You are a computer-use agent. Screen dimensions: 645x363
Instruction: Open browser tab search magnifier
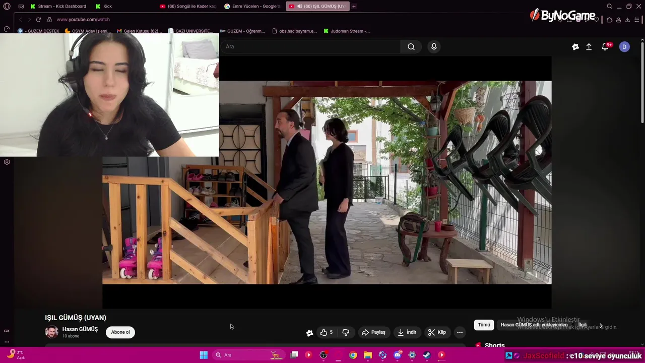(x=609, y=6)
